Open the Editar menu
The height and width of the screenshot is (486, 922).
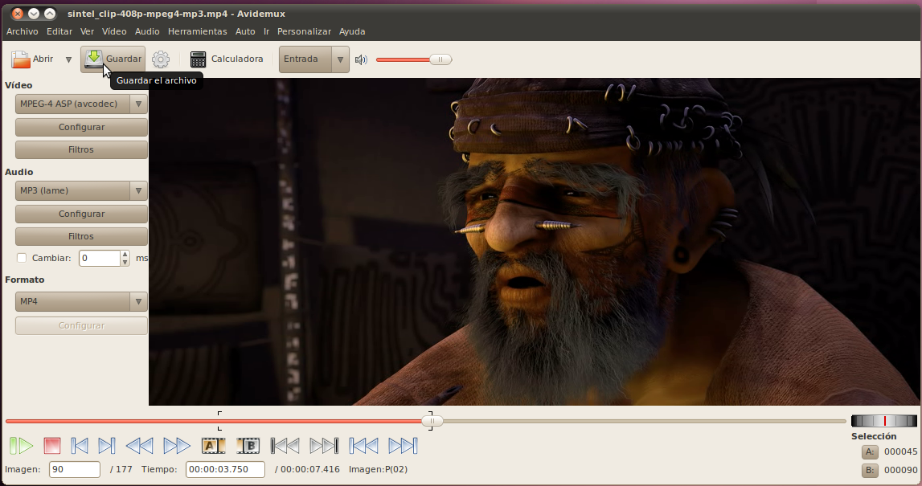pyautogui.click(x=59, y=32)
